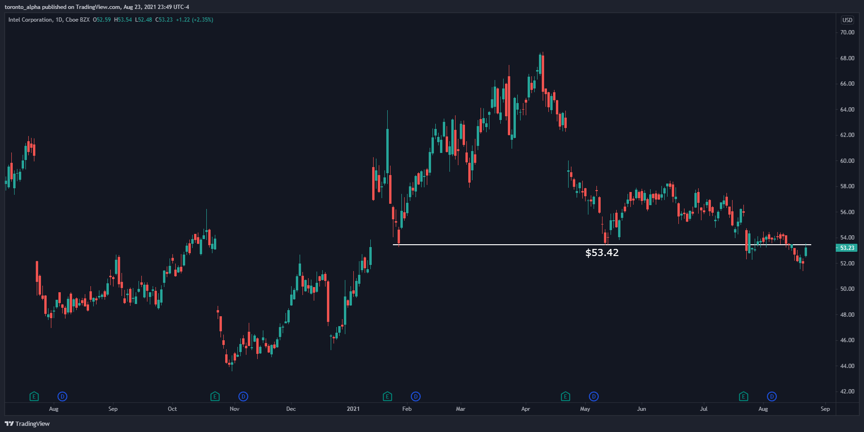Image resolution: width=864 pixels, height=432 pixels.
Task: Click the 56.00 price axis label
Action: click(x=847, y=212)
